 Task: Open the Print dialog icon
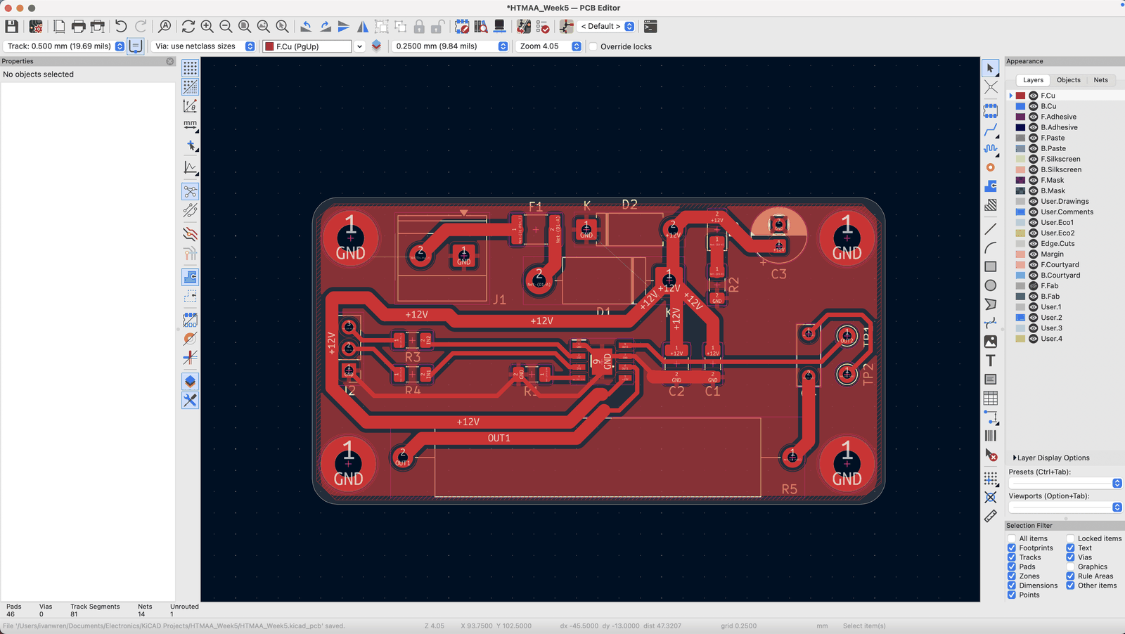tap(78, 27)
